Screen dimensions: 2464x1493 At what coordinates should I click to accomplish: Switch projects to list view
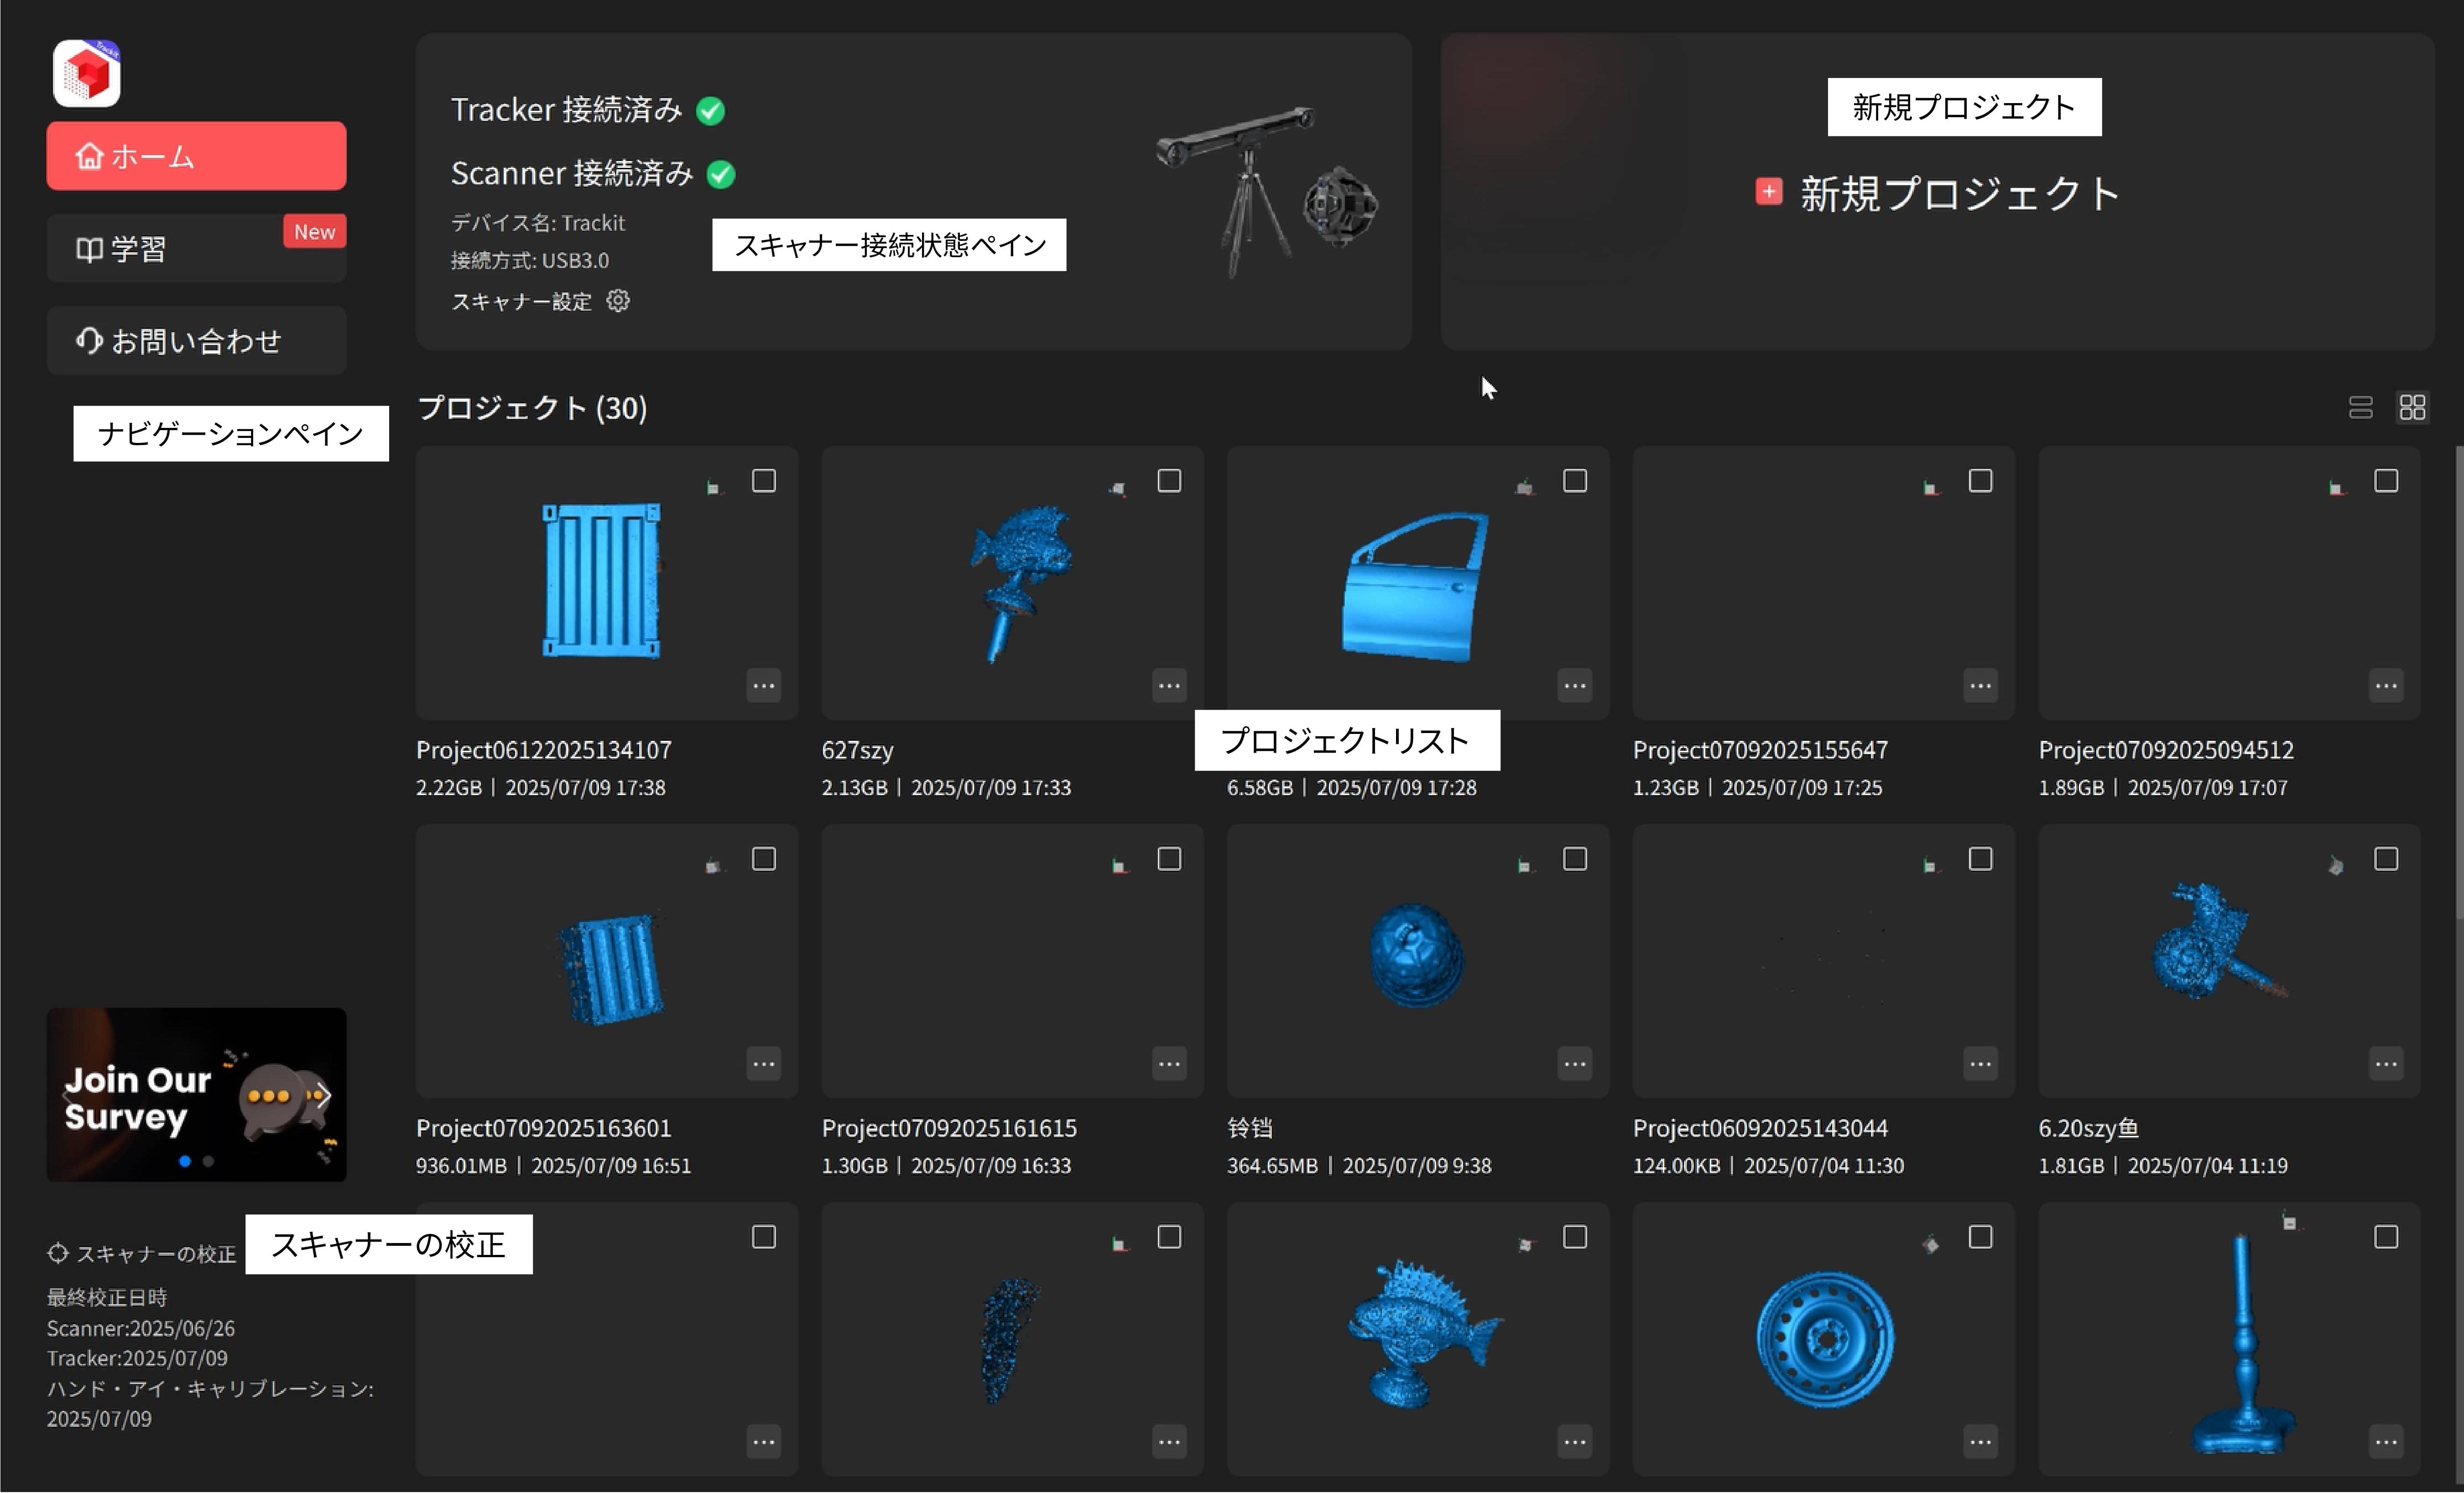(2360, 407)
